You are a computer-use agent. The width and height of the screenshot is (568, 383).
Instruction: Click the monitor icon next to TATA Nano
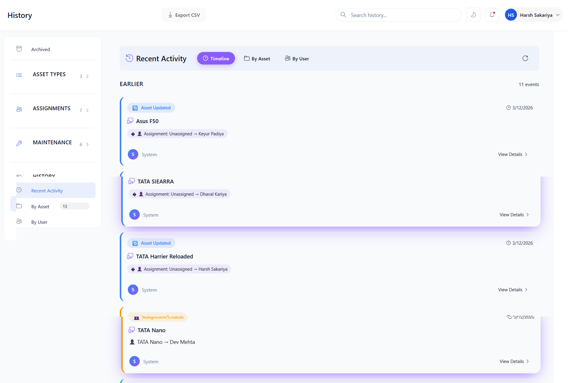point(131,330)
